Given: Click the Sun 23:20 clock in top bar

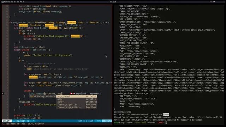Looking at the screenshot, I should point(113,2).
